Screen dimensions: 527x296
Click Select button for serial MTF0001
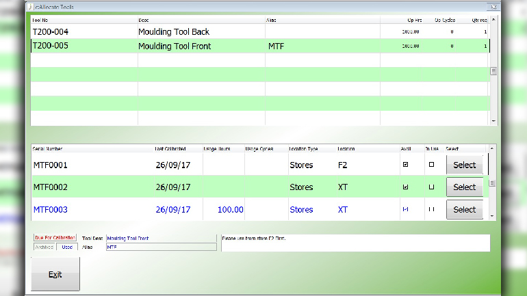click(464, 165)
